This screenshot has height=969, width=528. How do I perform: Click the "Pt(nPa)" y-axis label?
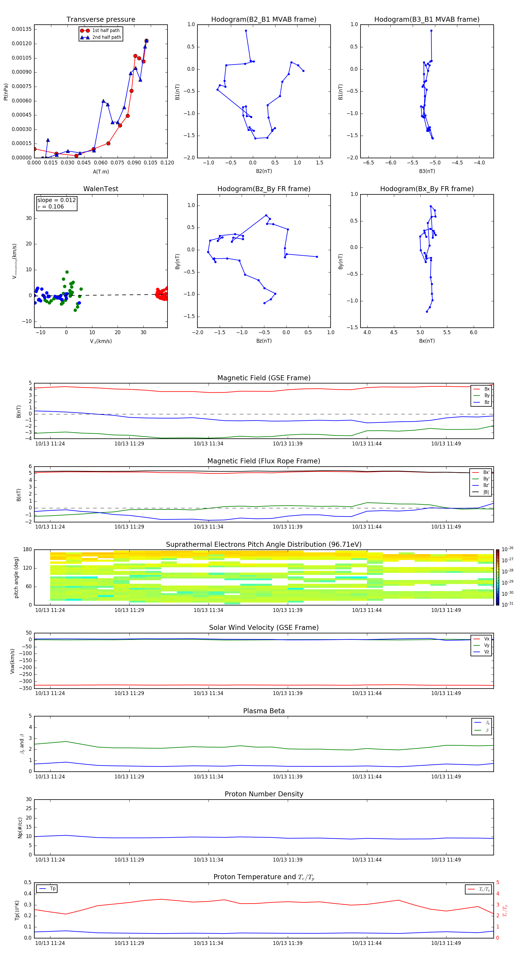click(x=6, y=92)
